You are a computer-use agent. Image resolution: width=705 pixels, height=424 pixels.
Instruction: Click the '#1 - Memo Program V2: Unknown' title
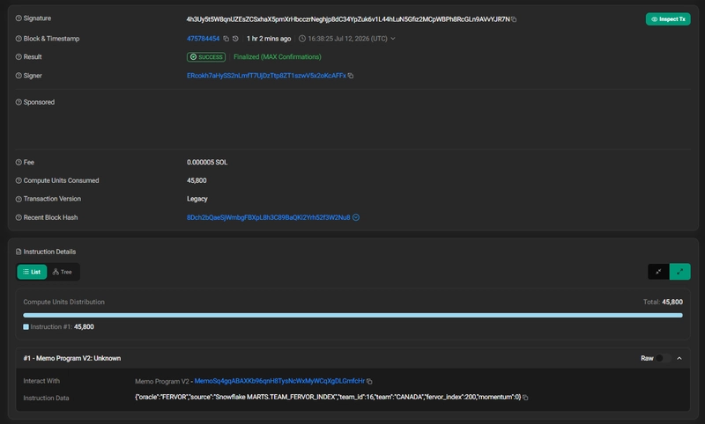point(72,358)
